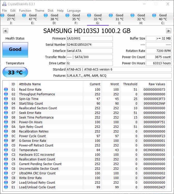The height and width of the screenshot is (194, 174).
Task: Open the Function menu
Action: tap(25, 11)
